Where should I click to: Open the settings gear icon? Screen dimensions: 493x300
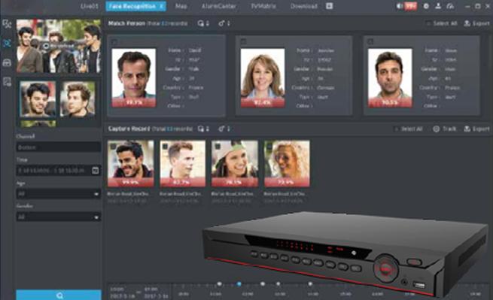coord(426,6)
